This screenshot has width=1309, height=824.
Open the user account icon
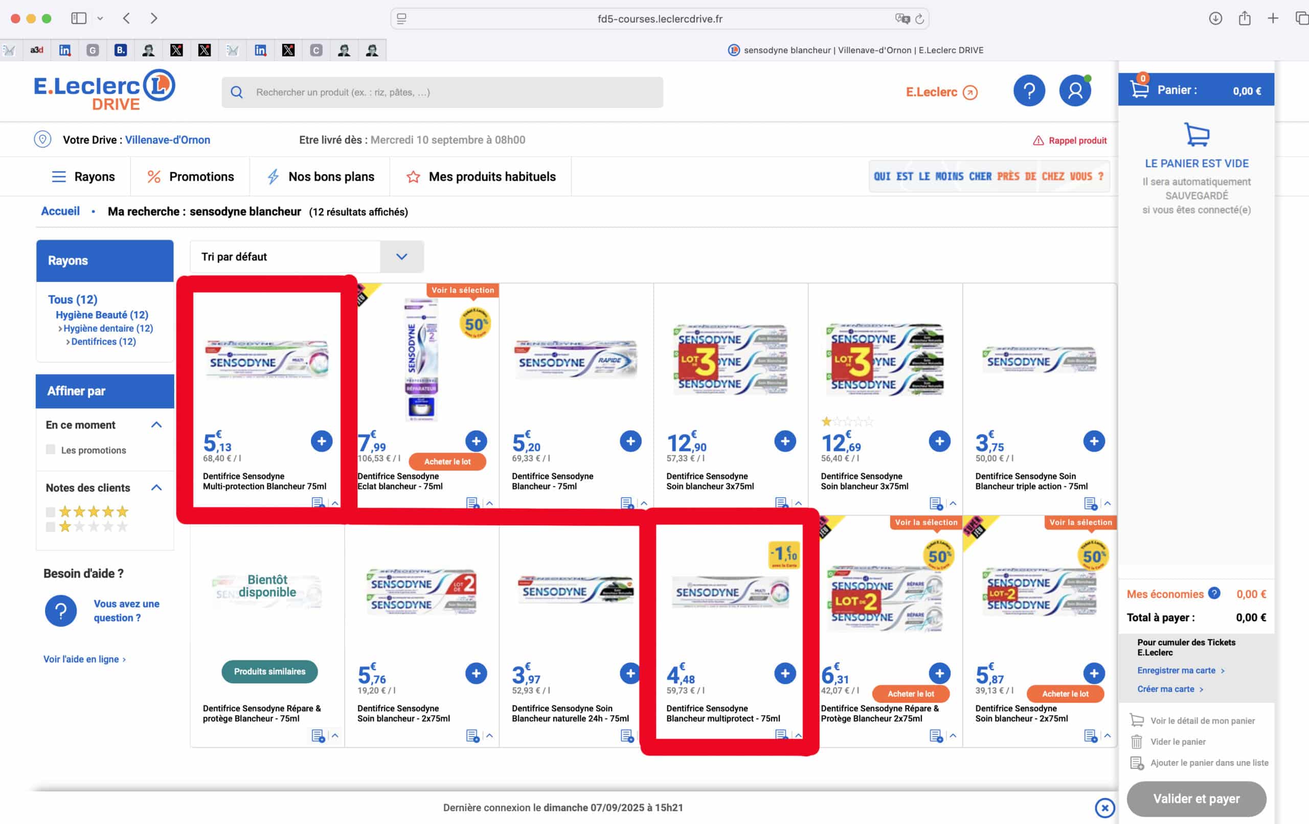pyautogui.click(x=1075, y=91)
